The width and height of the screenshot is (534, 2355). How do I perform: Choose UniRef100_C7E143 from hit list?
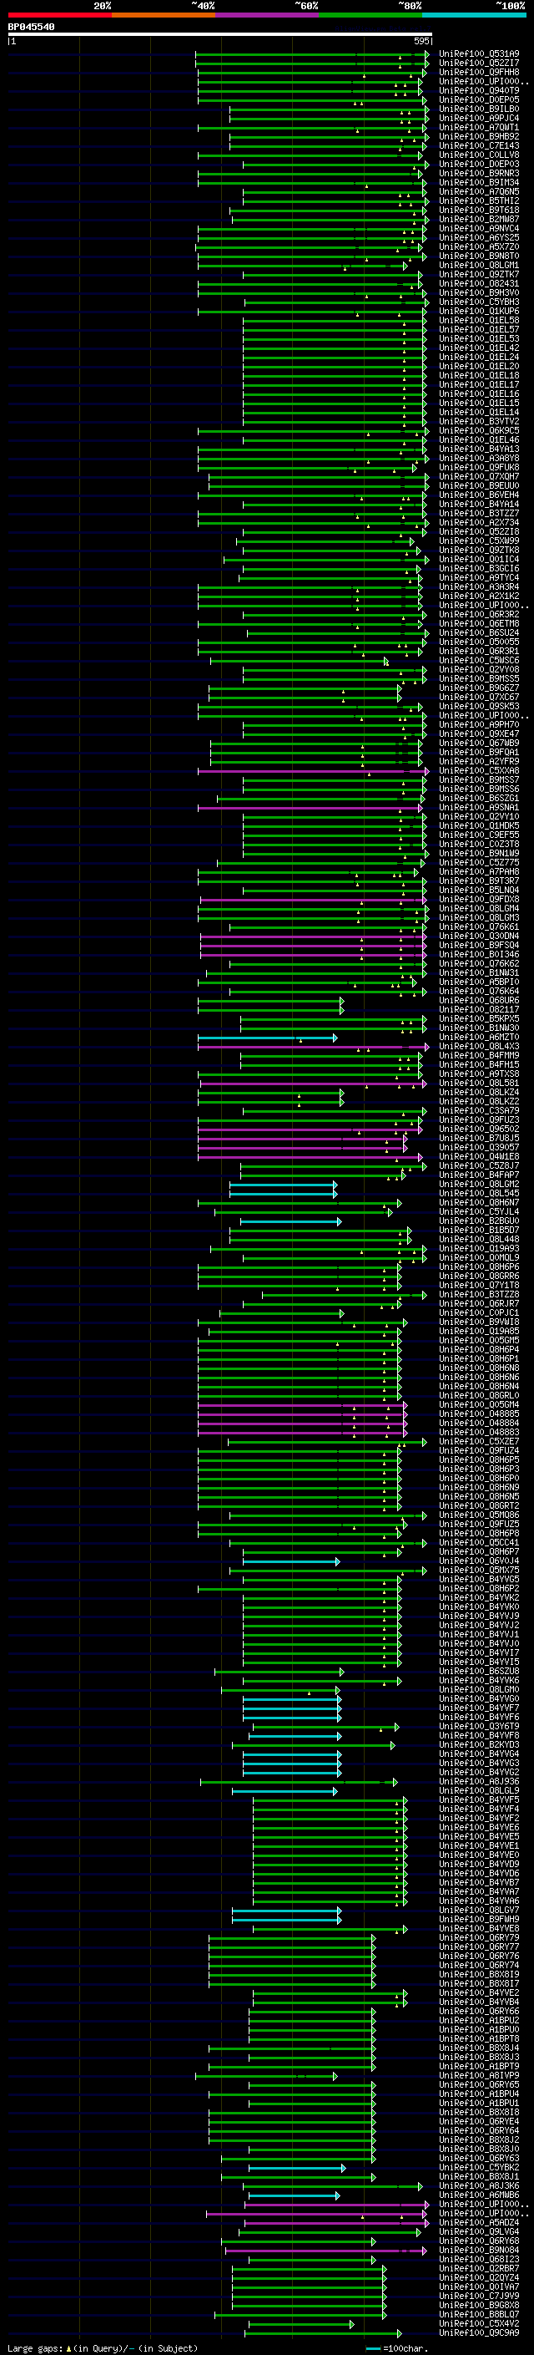(479, 145)
